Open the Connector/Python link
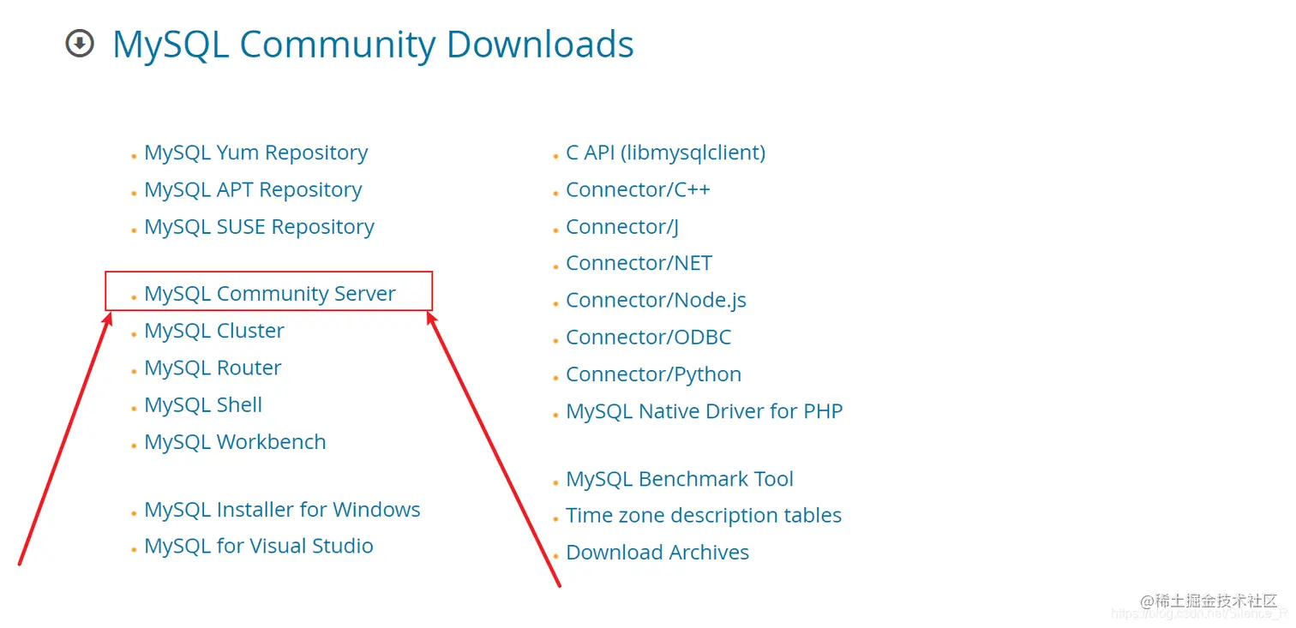Screen dimensions: 1296x628 (x=653, y=374)
